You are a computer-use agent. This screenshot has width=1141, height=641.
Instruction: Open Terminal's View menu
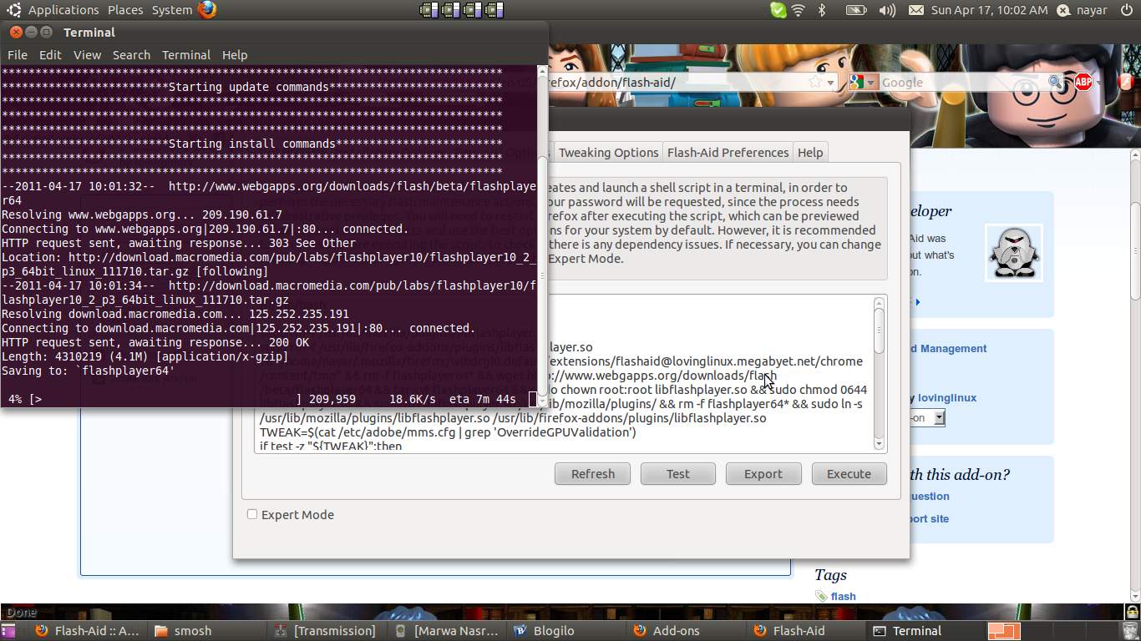(x=87, y=54)
